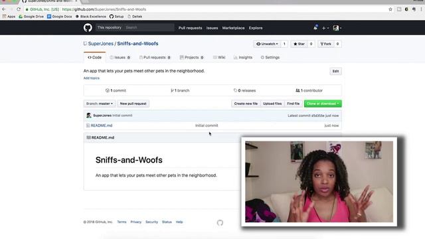View the 1 branch list

point(180,90)
